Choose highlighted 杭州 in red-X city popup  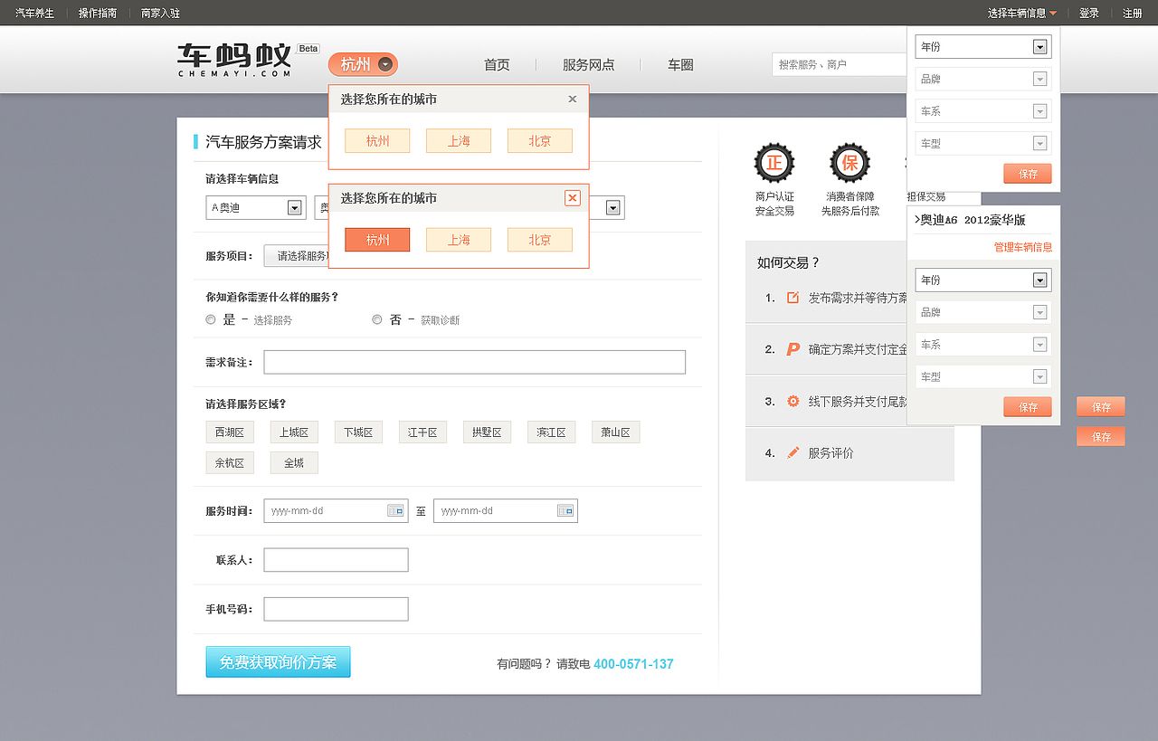[377, 240]
